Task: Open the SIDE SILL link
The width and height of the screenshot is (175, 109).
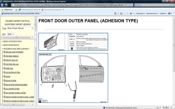Action: click(x=9, y=68)
